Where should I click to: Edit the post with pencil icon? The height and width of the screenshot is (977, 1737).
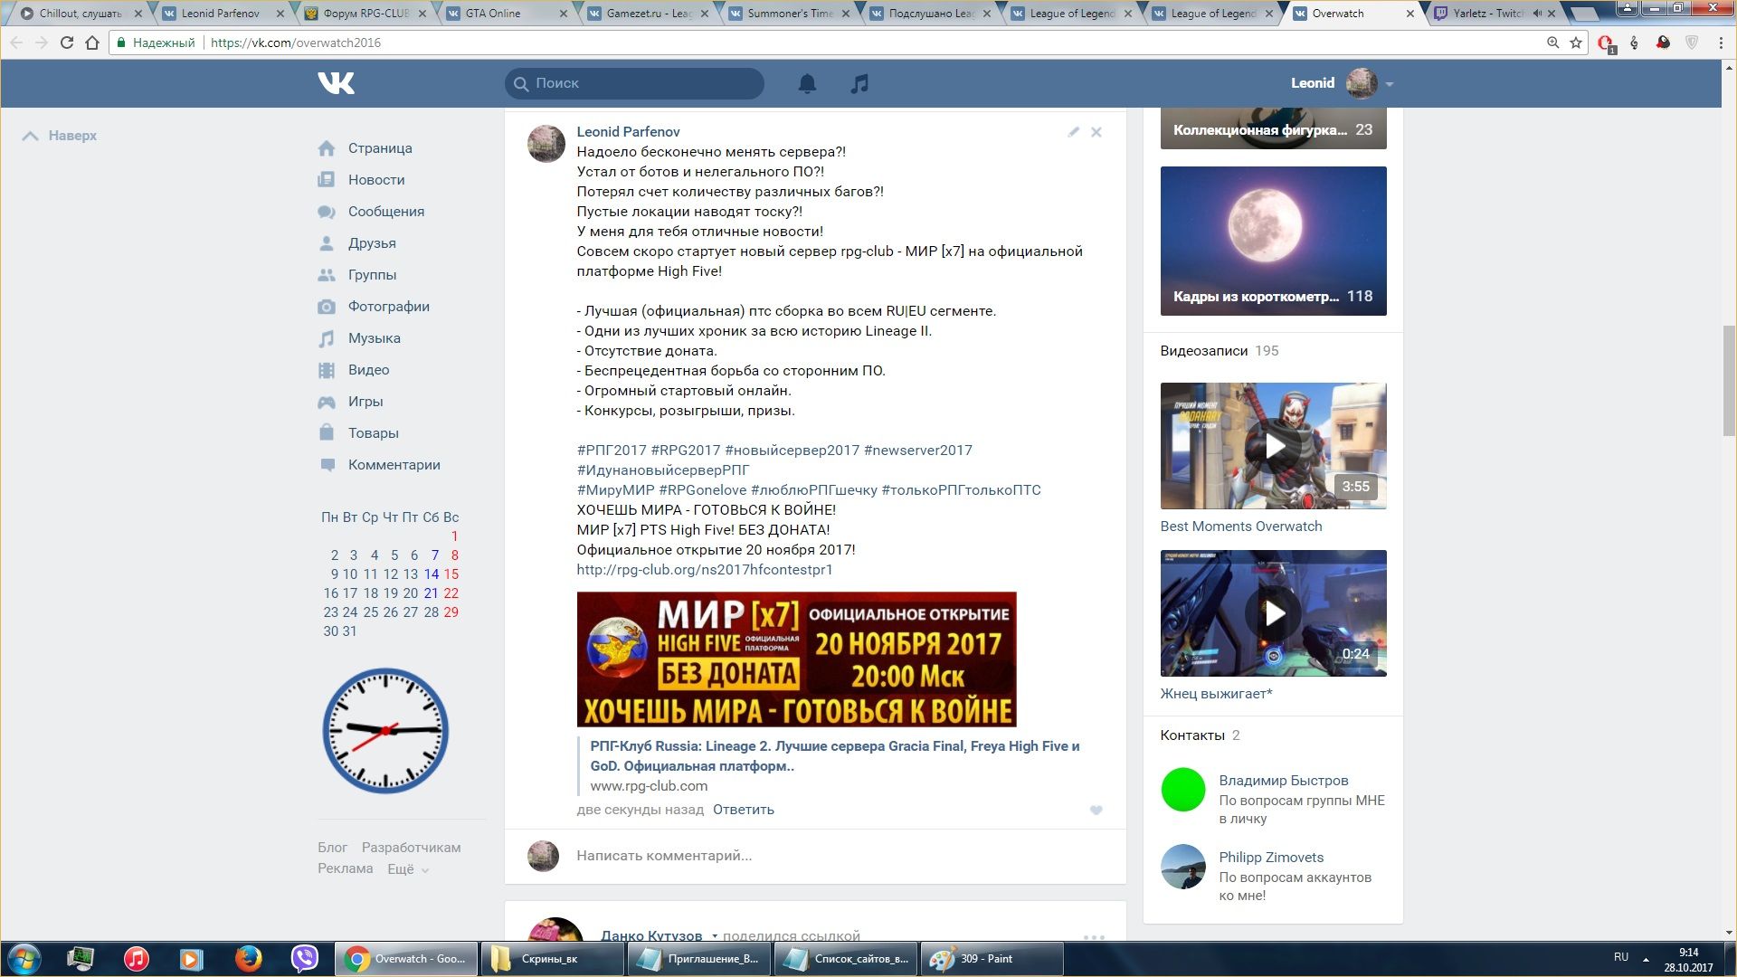tap(1073, 132)
